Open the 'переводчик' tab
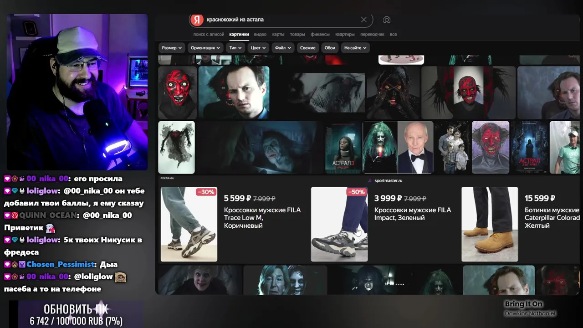This screenshot has width=583, height=328. point(372,34)
